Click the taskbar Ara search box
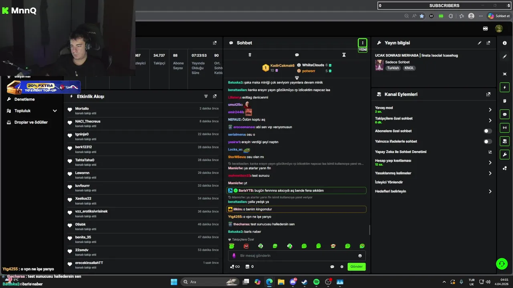 [x=210, y=282]
